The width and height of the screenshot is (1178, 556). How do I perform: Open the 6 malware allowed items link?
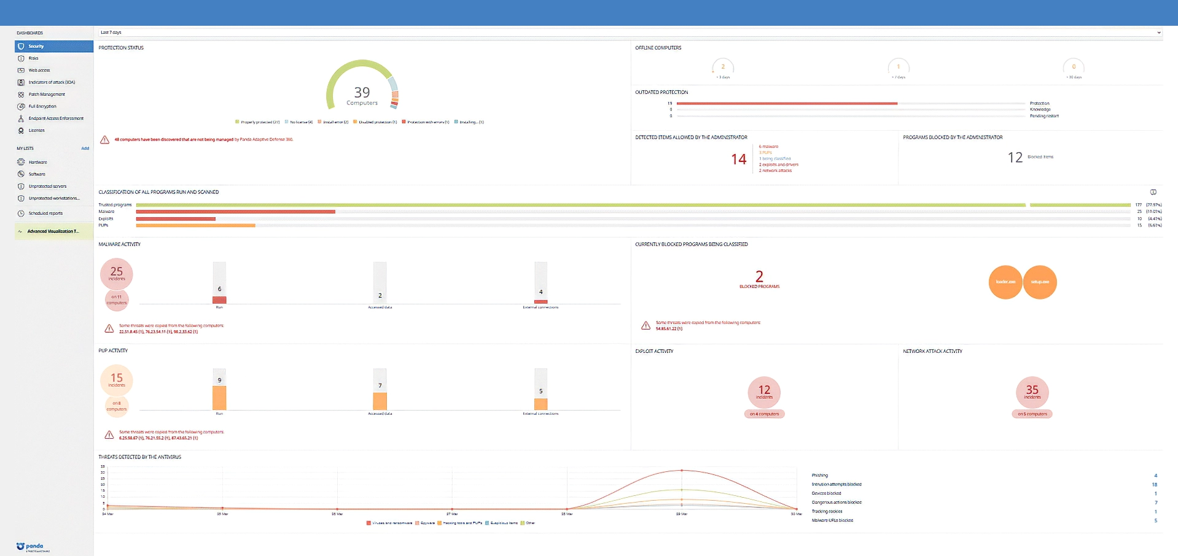click(768, 147)
